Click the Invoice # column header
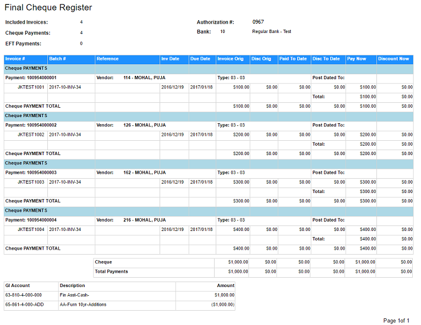The image size is (421, 325). [15, 59]
